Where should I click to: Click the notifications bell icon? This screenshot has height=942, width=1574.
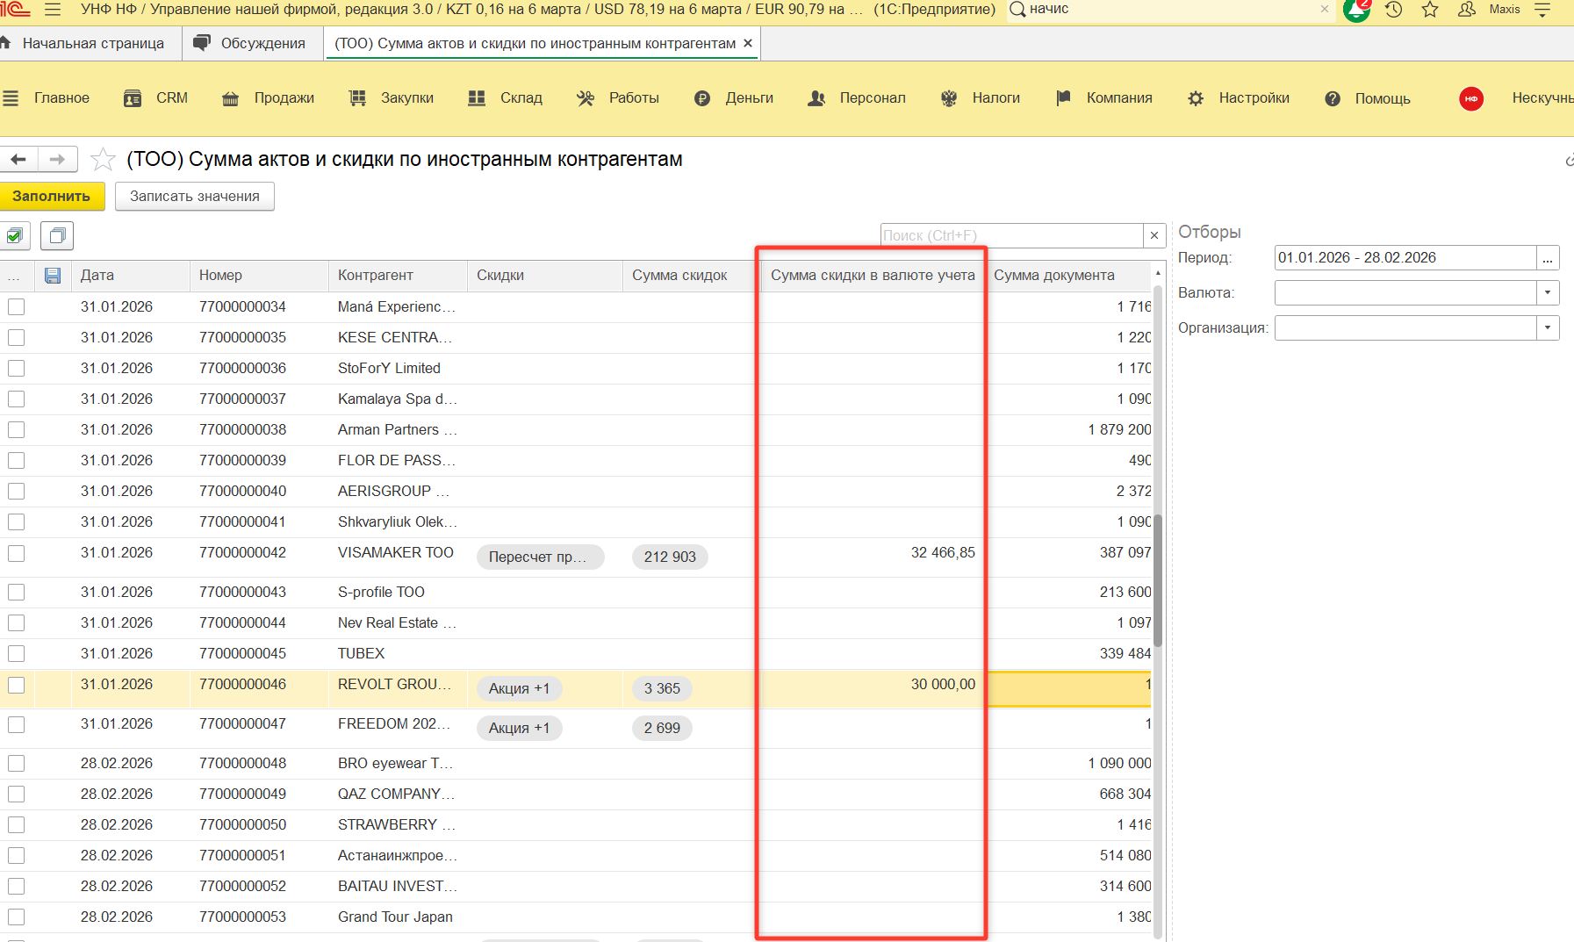pyautogui.click(x=1356, y=10)
